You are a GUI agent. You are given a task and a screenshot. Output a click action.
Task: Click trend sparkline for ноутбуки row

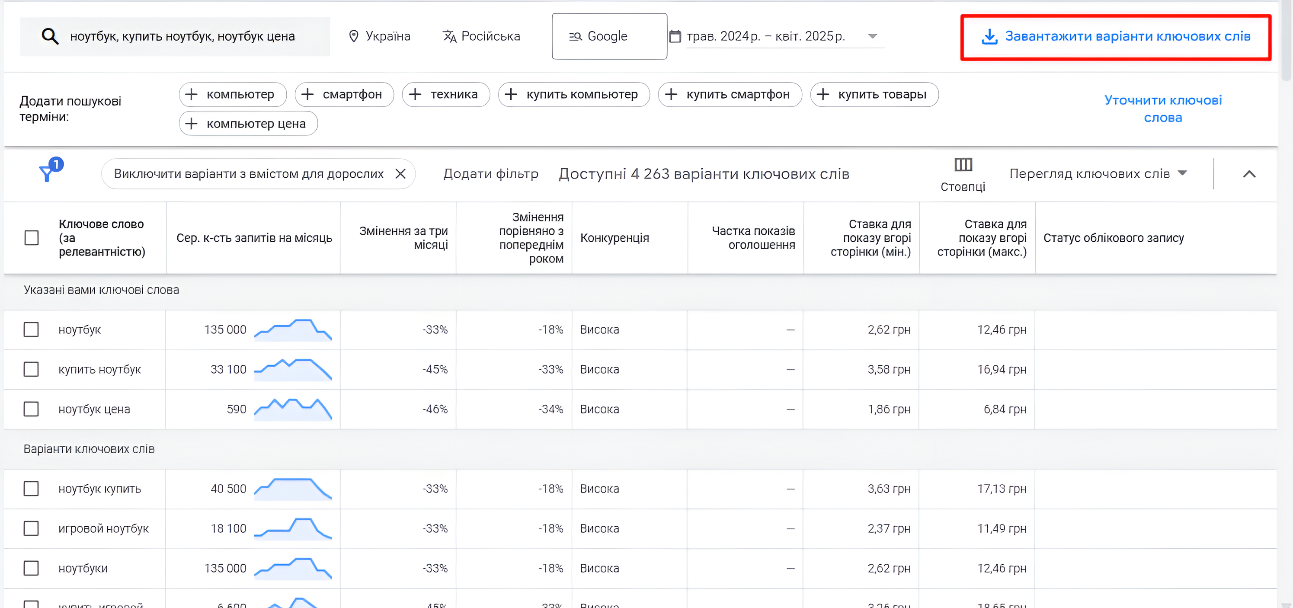pos(293,568)
